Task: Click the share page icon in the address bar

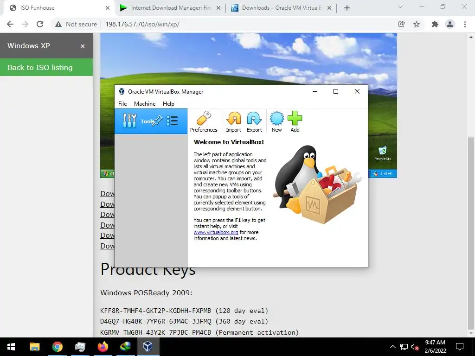Action: (401, 24)
